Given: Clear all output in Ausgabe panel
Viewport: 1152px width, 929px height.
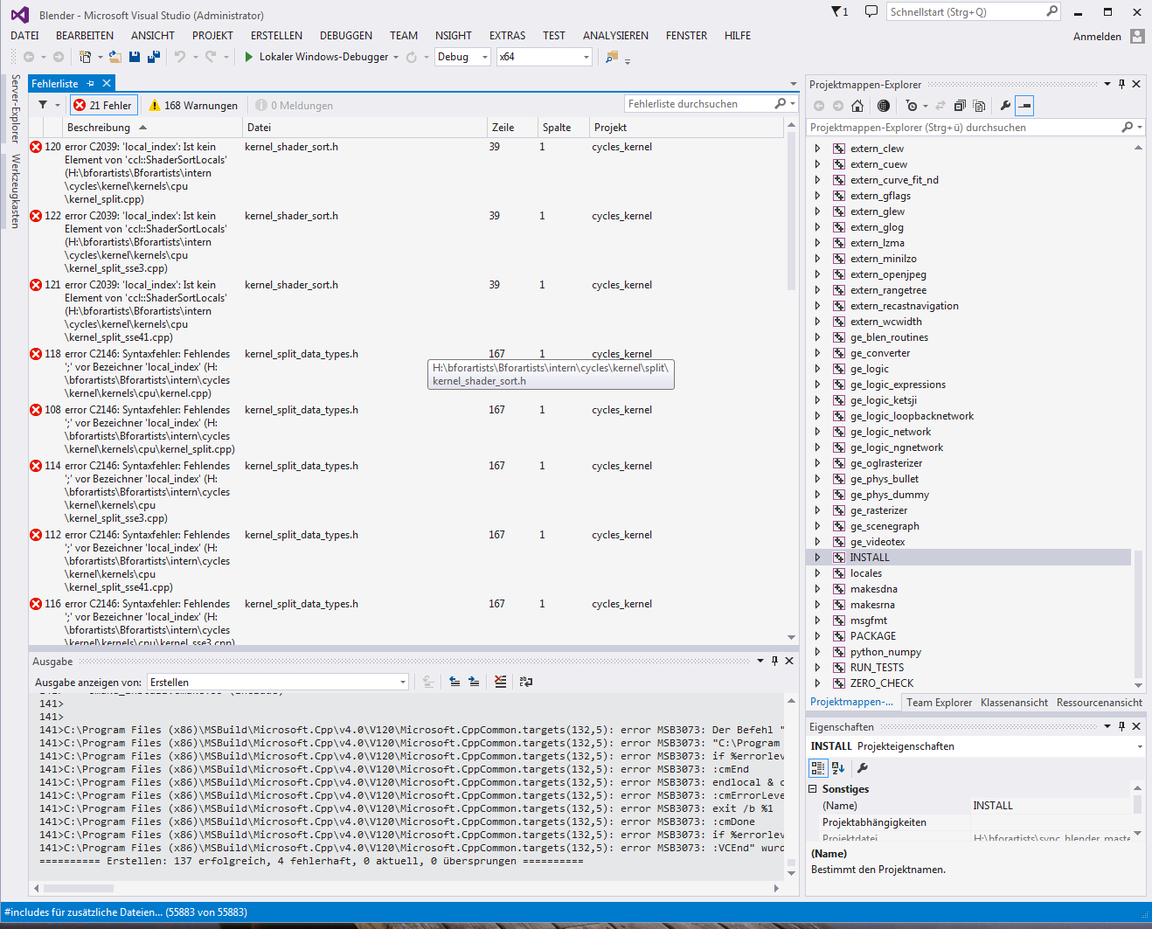Looking at the screenshot, I should [x=500, y=682].
